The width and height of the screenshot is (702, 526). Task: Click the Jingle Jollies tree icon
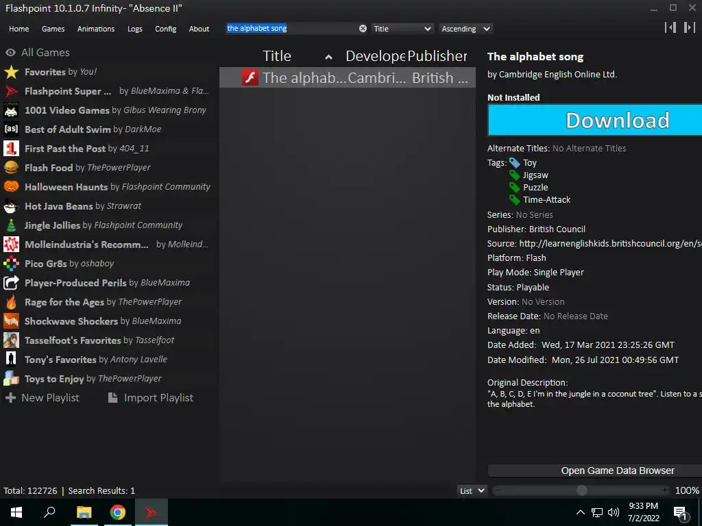pyautogui.click(x=11, y=225)
